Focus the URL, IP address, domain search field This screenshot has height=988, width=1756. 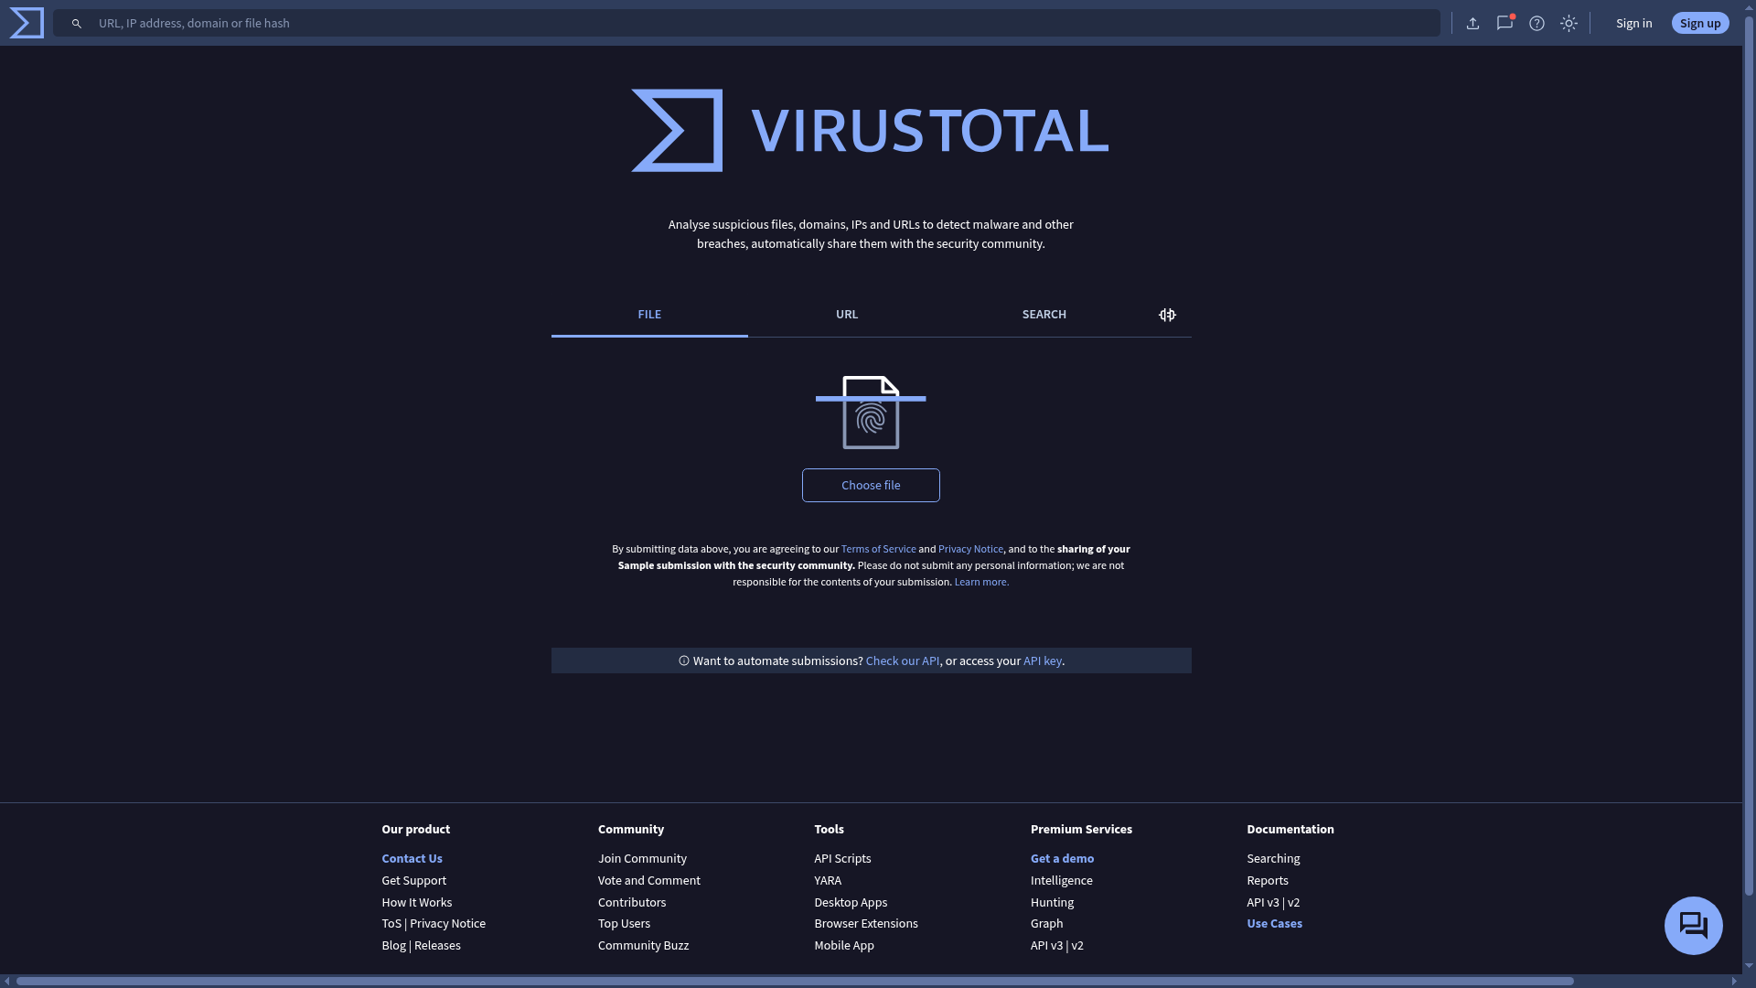[x=745, y=23]
